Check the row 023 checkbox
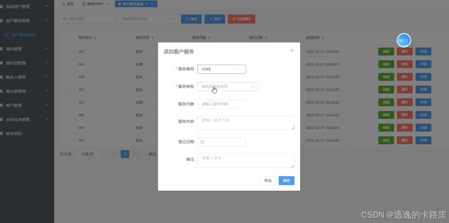This screenshot has width=449, height=223. tap(67, 102)
